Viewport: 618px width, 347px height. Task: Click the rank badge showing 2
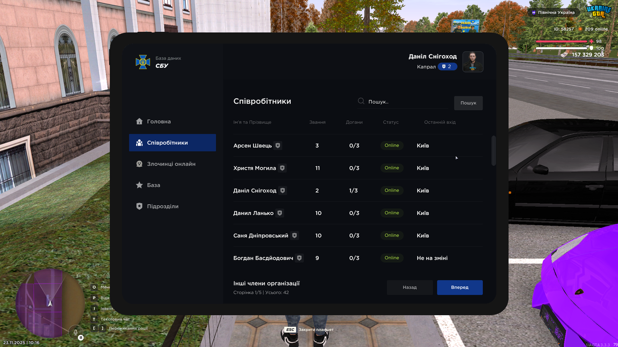pyautogui.click(x=448, y=67)
